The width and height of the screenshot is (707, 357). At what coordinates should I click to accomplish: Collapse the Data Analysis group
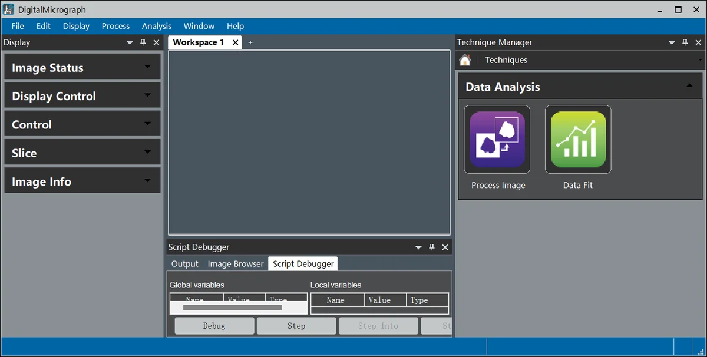[x=689, y=86]
